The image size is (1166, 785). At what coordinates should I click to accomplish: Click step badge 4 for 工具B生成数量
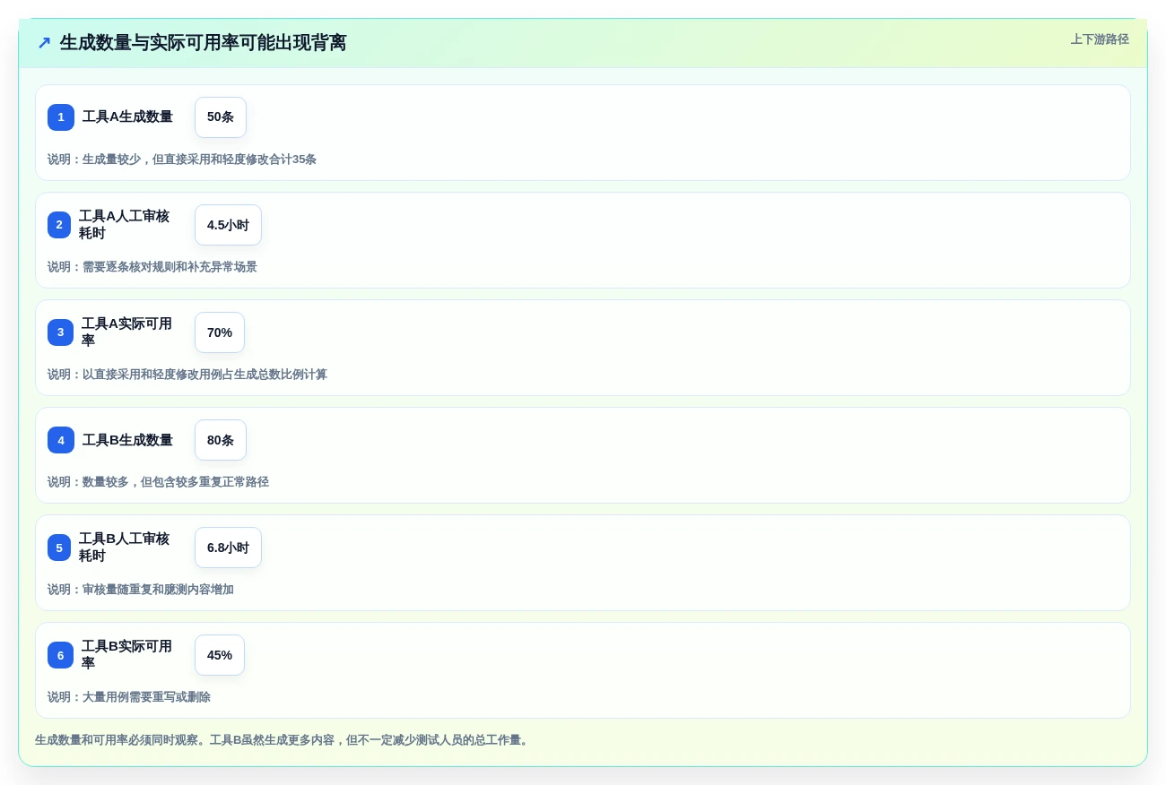(61, 440)
